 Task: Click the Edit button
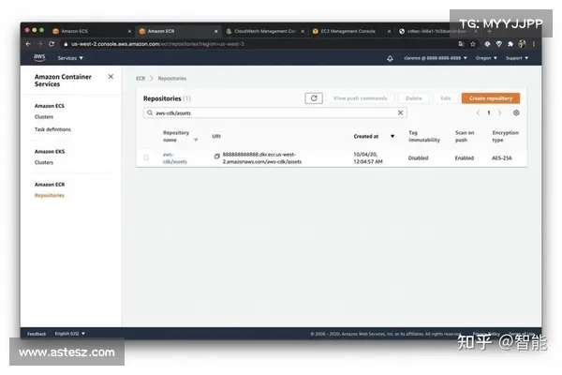pyautogui.click(x=446, y=97)
